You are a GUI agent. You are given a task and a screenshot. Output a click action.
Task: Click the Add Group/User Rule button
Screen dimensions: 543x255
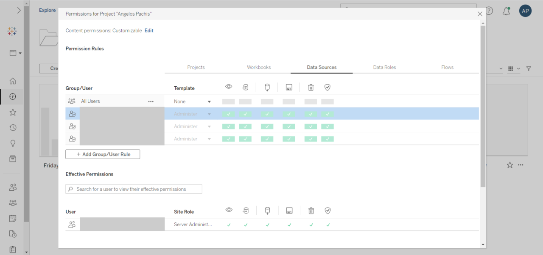102,154
